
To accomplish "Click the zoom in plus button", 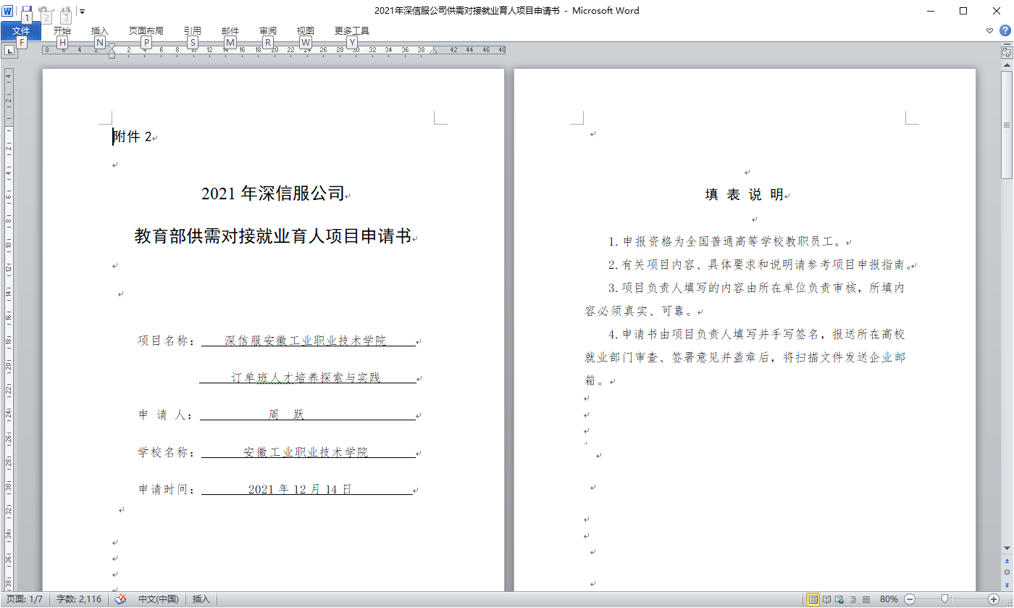I will click(x=993, y=599).
